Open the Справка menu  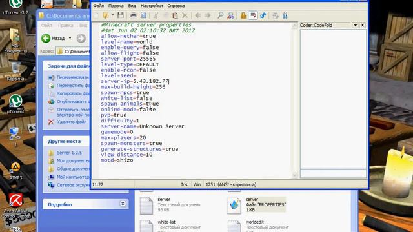tap(176, 6)
